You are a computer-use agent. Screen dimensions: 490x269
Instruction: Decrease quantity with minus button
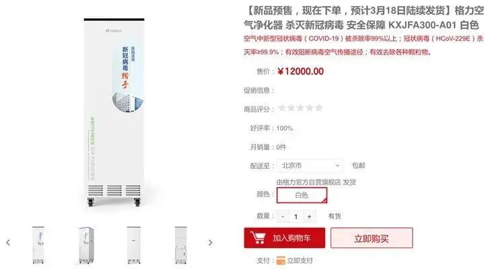[x=283, y=217]
